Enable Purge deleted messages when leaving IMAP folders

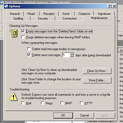click(x=23, y=37)
